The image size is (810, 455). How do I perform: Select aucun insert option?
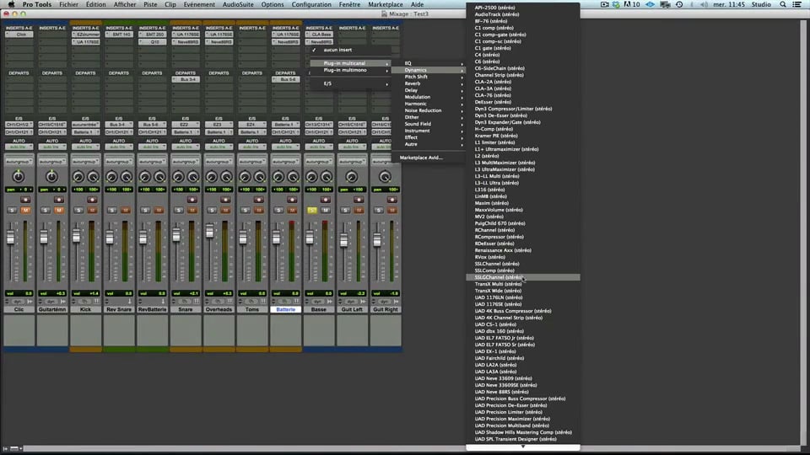click(x=351, y=50)
